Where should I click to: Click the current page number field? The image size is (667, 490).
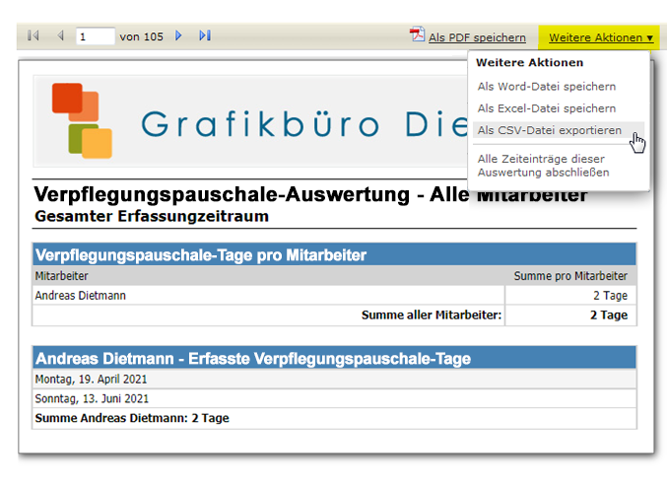coord(95,36)
